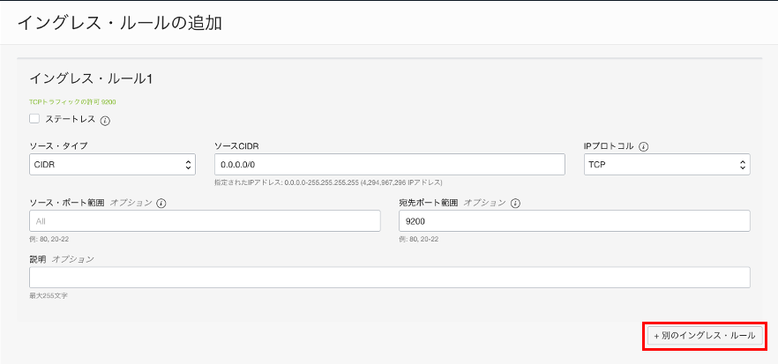Open the ソース・タイプ CIDR dropdown
Viewport: 778px width, 364px height.
coord(112,165)
